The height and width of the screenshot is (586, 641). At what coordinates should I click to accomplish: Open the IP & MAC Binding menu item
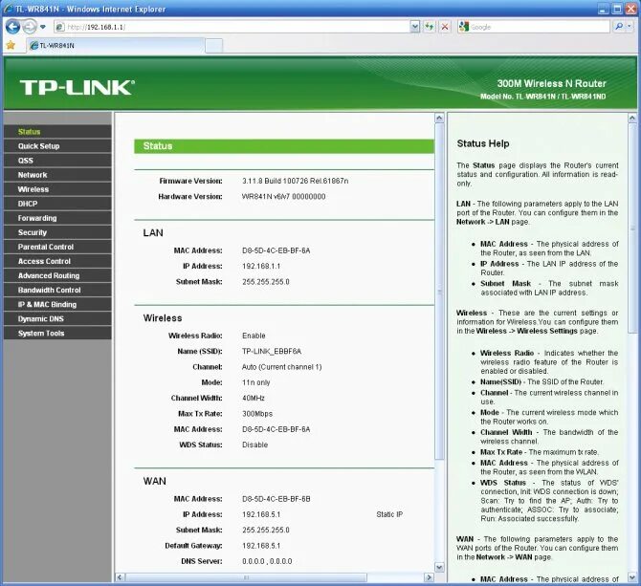pos(57,304)
